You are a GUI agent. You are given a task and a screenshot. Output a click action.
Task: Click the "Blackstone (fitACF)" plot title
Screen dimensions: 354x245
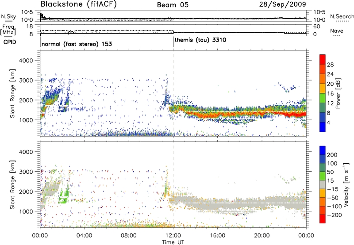[78, 4]
